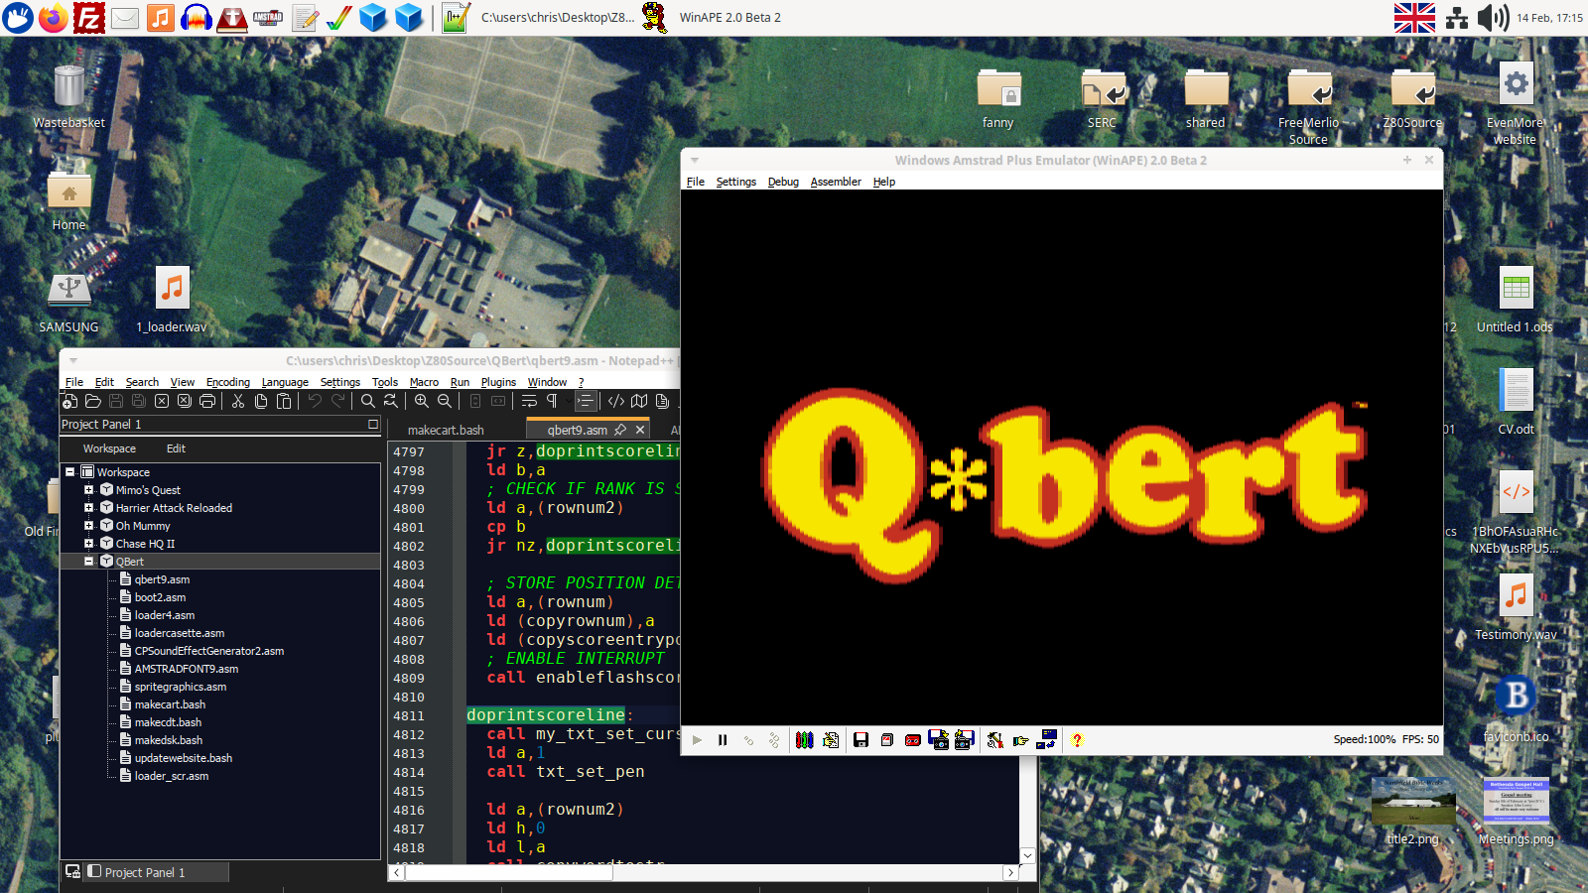
Task: Click the floppy disc icon in WinAPE toolbar
Action: point(860,740)
